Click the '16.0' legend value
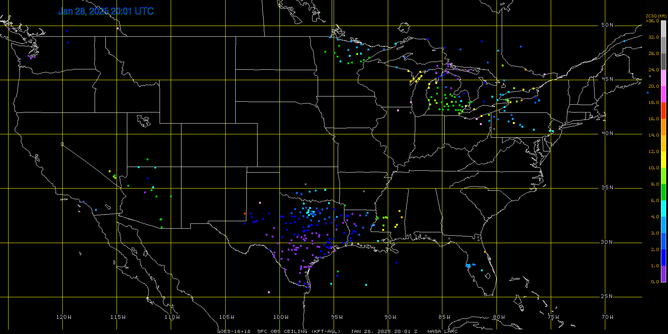 tap(654, 119)
